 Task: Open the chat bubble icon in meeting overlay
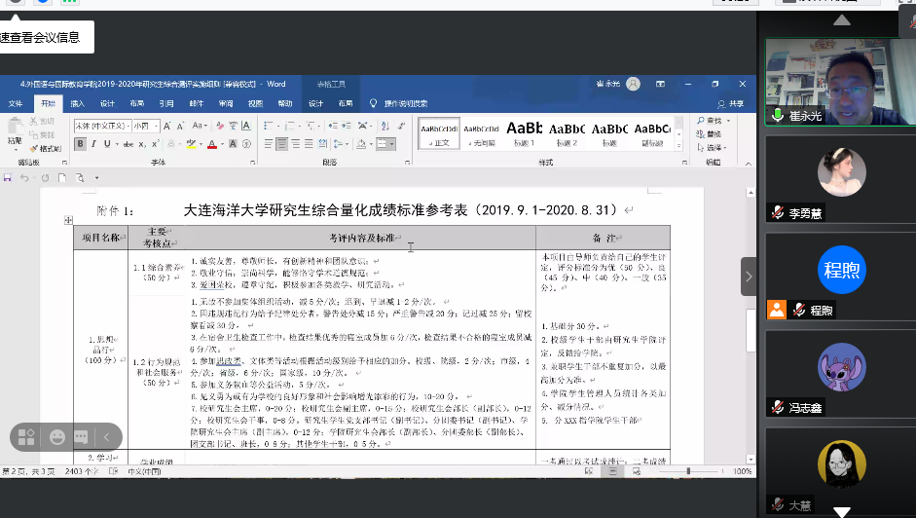tap(81, 437)
